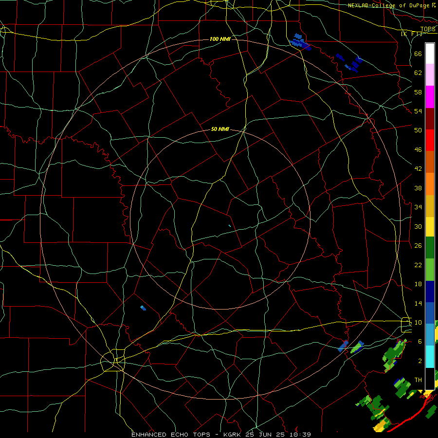Click legend value 58
438x438 pixels.
point(418,92)
